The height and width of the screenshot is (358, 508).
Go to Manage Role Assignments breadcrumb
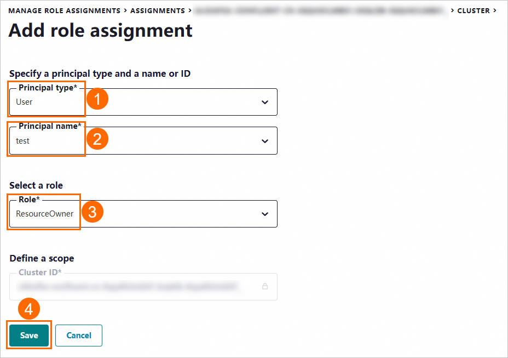(65, 10)
